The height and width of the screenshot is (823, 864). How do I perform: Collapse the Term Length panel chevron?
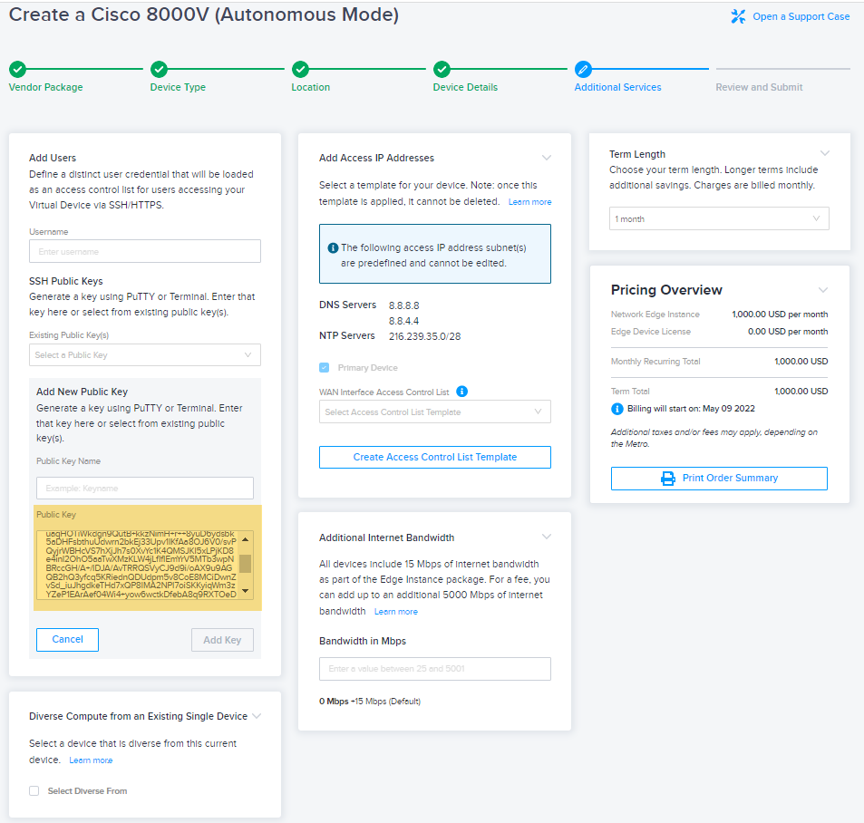click(825, 153)
